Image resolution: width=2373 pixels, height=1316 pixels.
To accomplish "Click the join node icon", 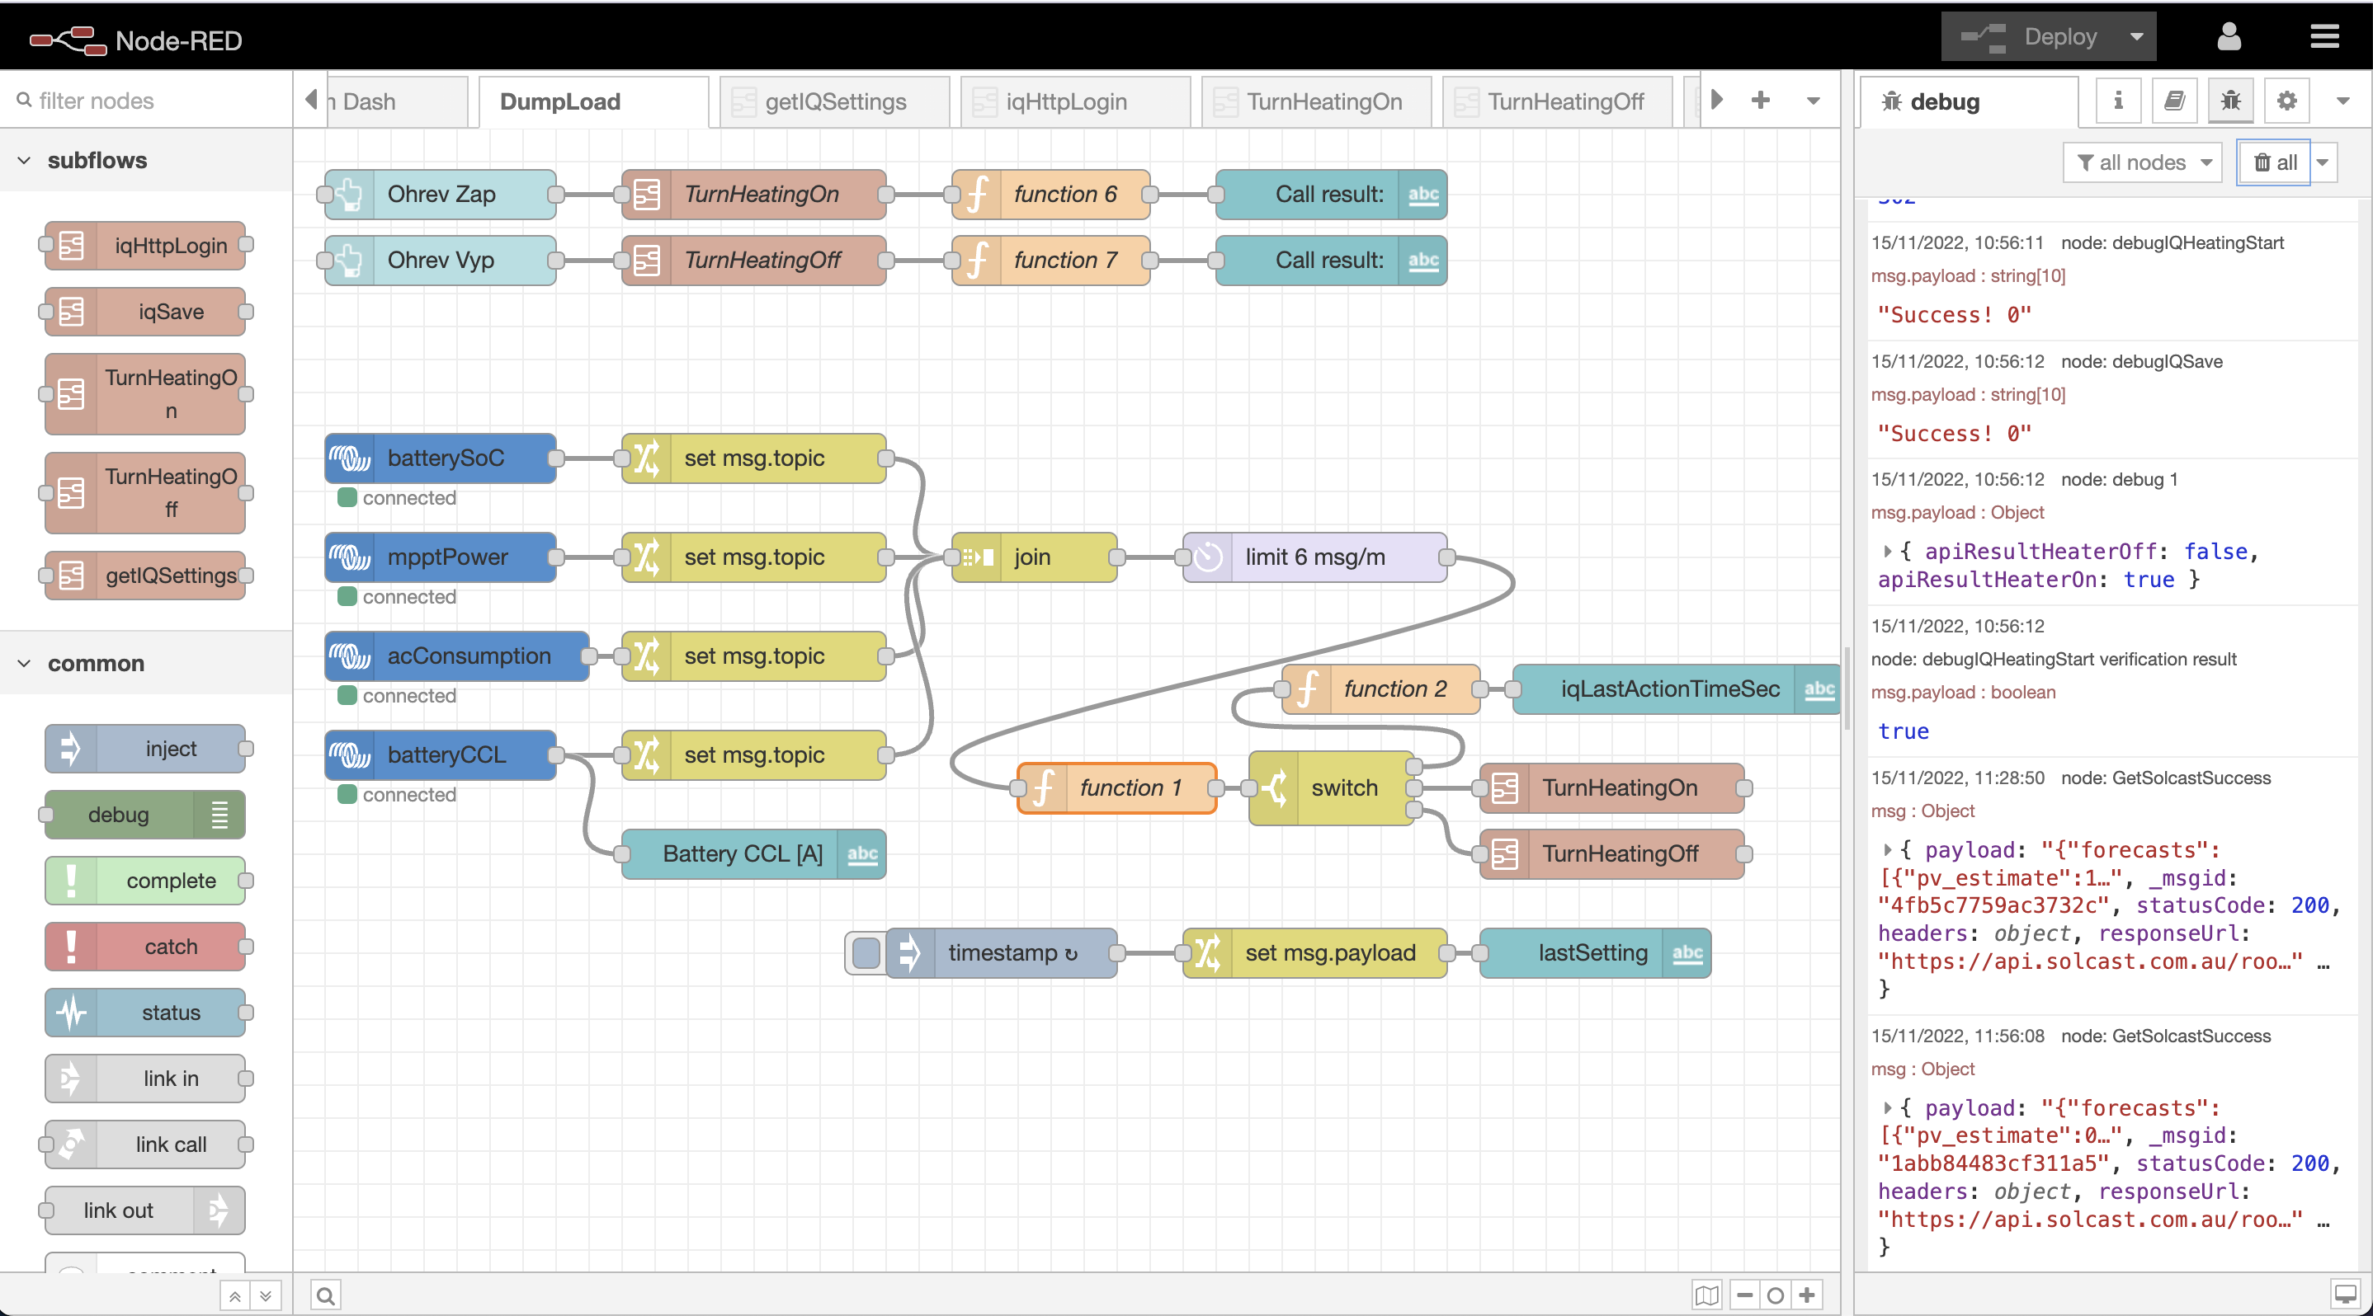I will [976, 557].
